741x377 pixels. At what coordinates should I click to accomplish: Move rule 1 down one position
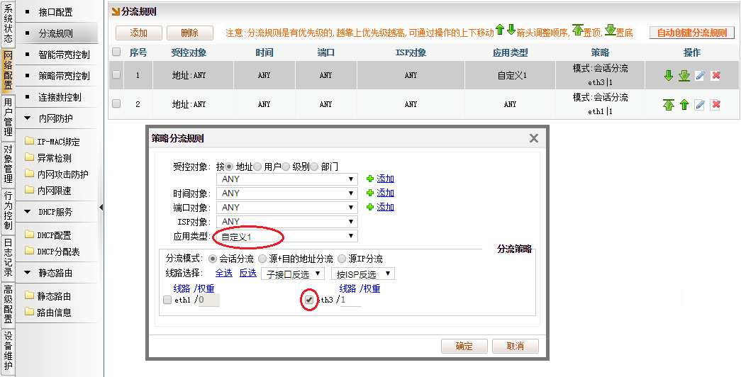click(669, 76)
